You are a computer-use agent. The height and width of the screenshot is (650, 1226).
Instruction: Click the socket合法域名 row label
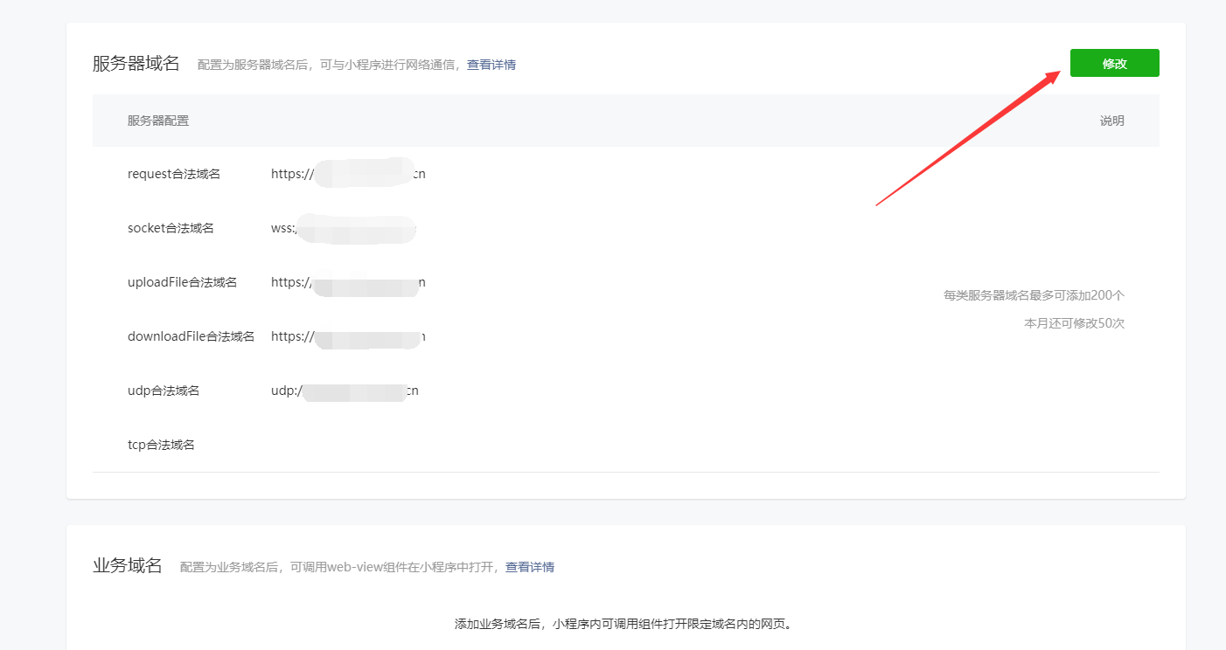171,228
